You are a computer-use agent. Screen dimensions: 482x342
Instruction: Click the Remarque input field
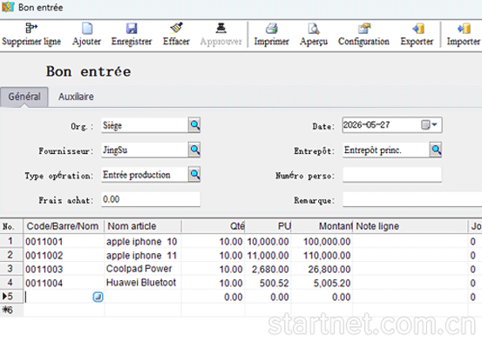412,200
